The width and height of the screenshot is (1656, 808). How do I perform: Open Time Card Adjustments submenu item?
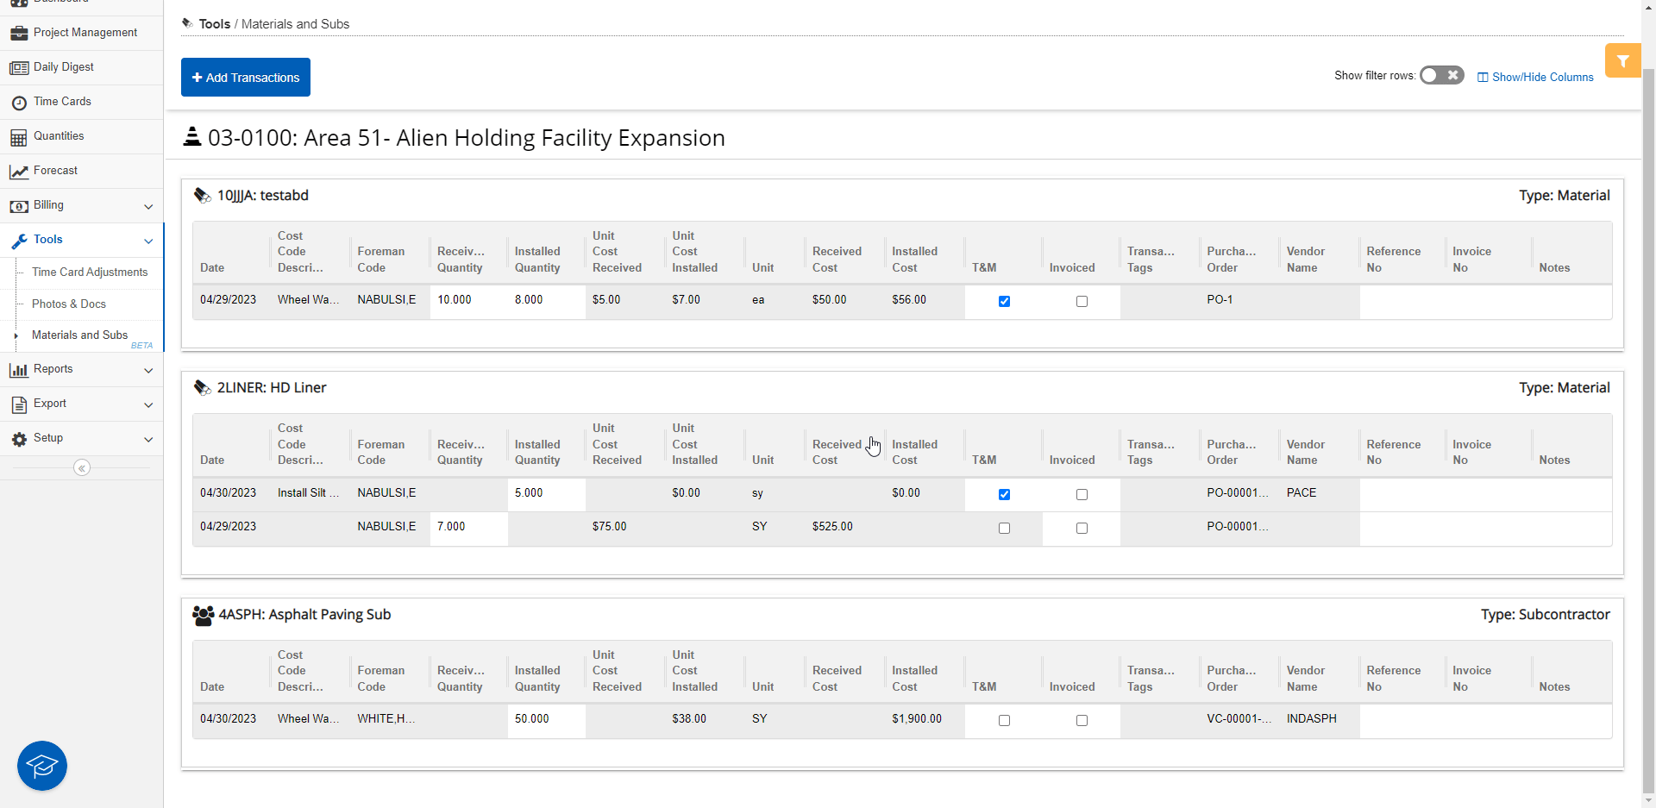point(90,272)
